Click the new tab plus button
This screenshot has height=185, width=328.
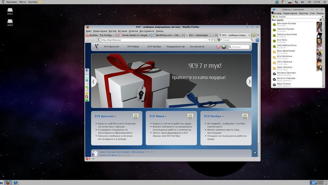coord(254,35)
